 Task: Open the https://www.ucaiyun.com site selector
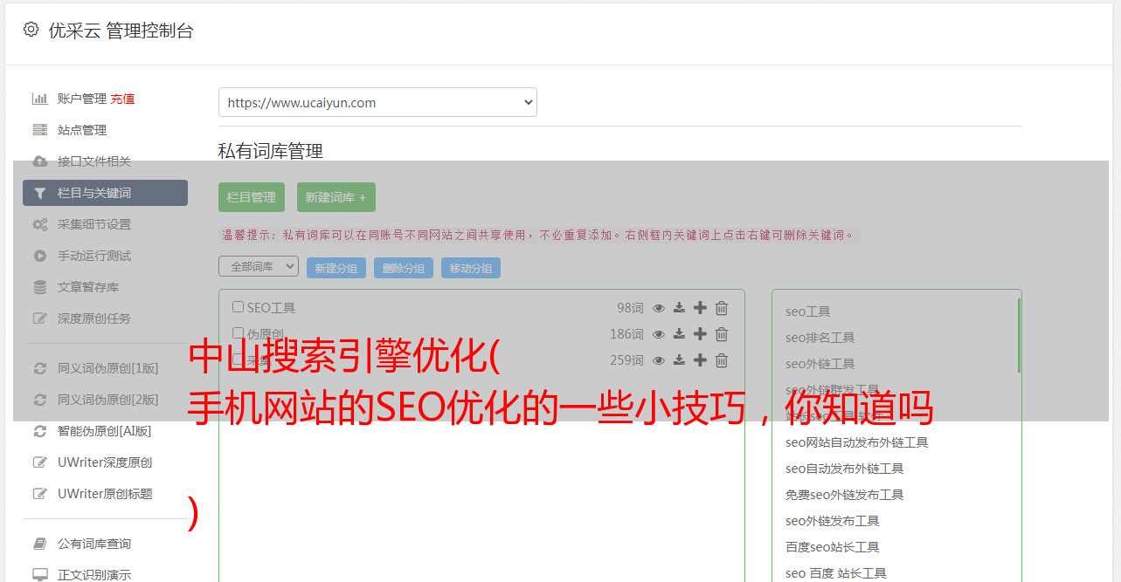(377, 102)
